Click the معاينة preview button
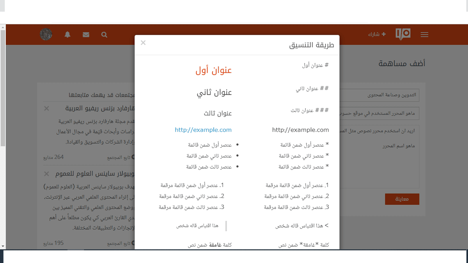468x263 pixels. (402, 199)
